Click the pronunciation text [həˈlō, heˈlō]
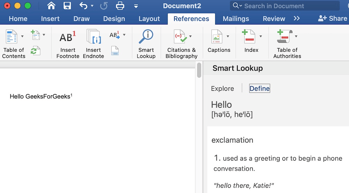This screenshot has height=193, width=349. click(232, 114)
